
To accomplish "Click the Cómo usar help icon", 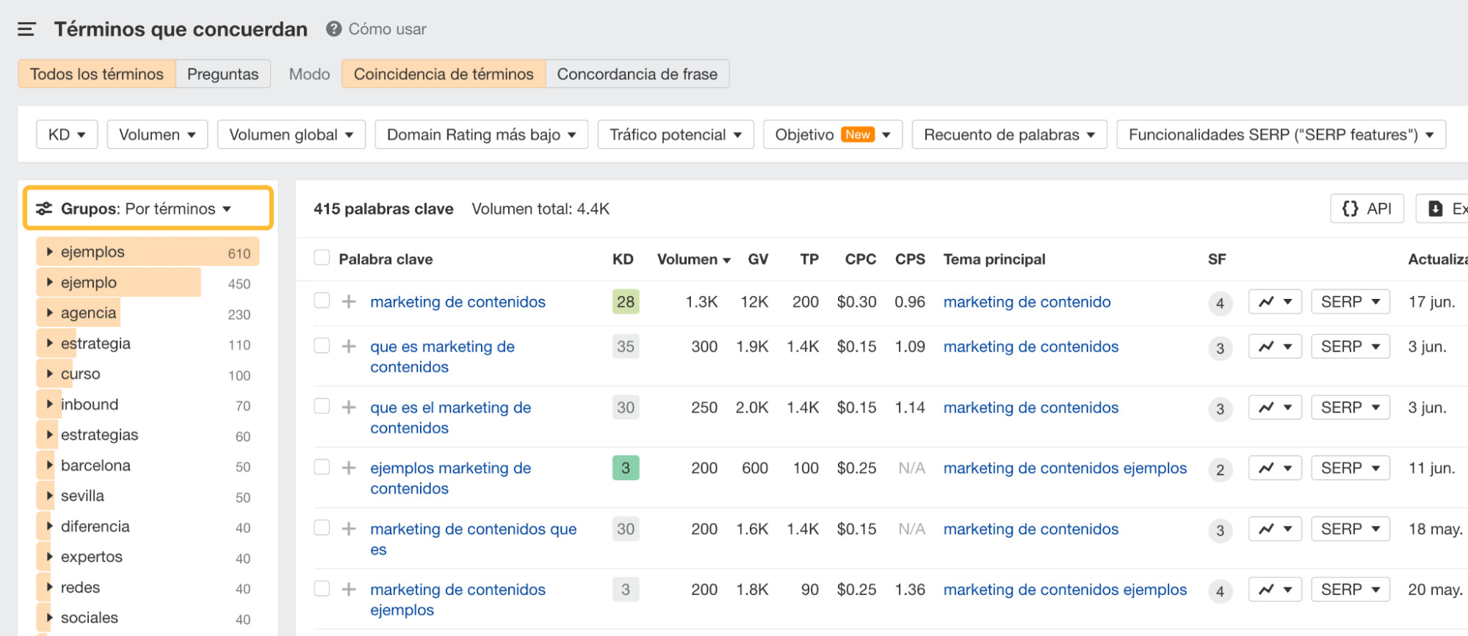I will tap(334, 29).
